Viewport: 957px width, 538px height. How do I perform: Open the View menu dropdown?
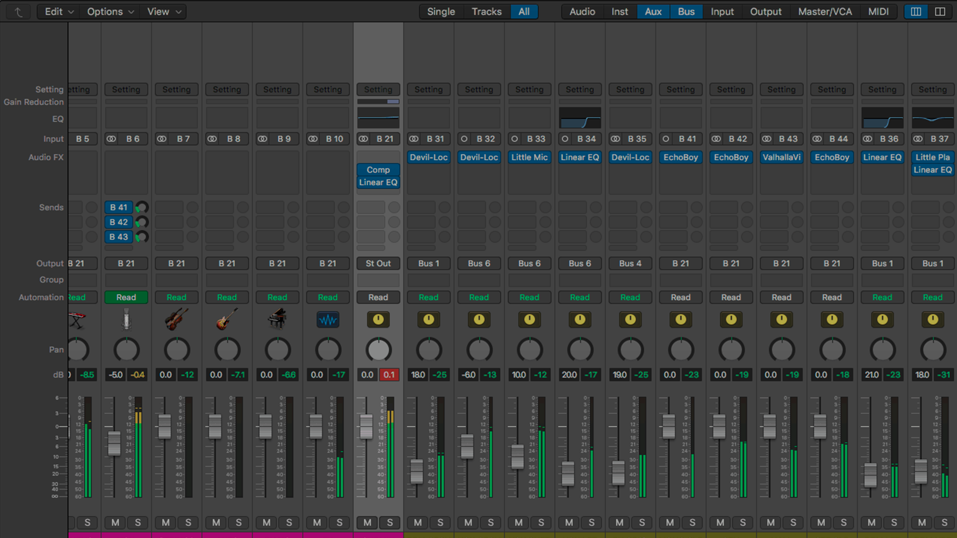164,12
